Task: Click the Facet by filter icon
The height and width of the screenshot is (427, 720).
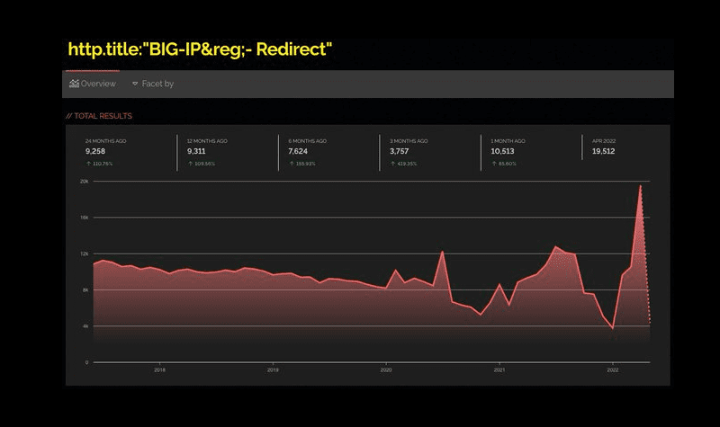Action: point(135,84)
